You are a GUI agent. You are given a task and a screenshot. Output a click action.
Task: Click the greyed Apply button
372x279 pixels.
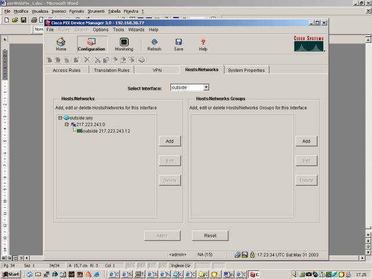pos(162,236)
